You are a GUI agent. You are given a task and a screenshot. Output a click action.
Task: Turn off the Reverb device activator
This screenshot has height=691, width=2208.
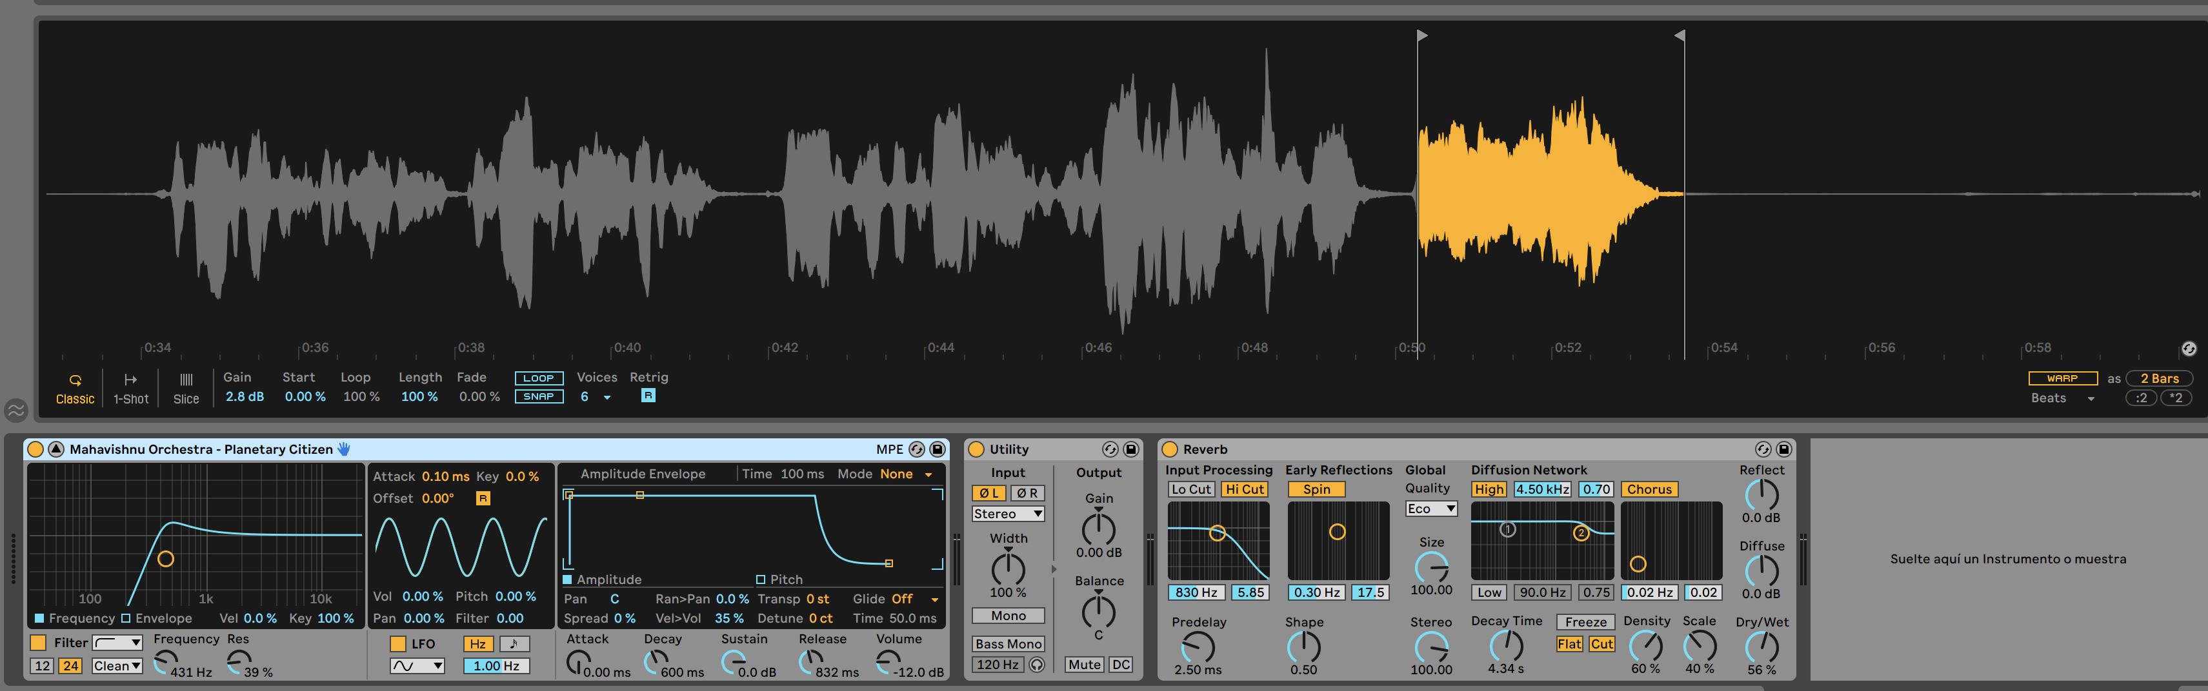point(1170,449)
